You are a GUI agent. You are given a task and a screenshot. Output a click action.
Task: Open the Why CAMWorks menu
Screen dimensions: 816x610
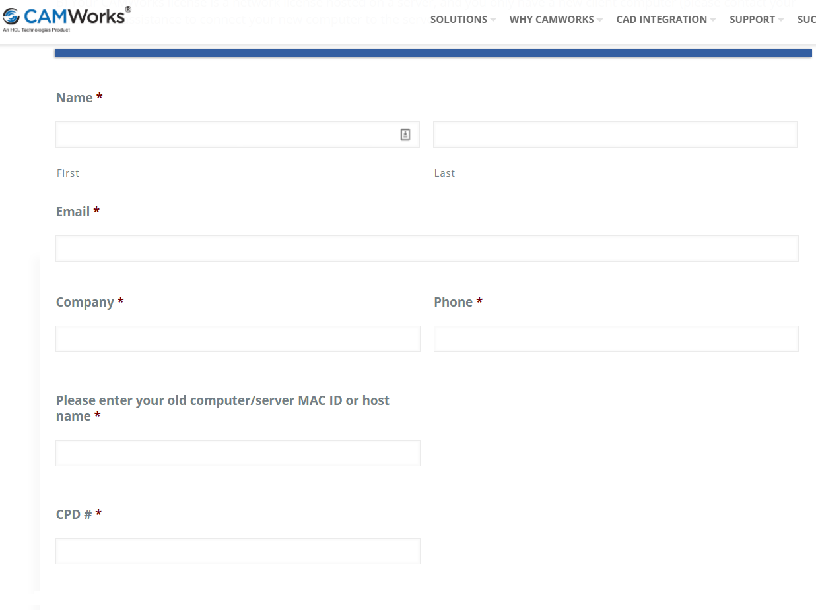[x=552, y=20]
